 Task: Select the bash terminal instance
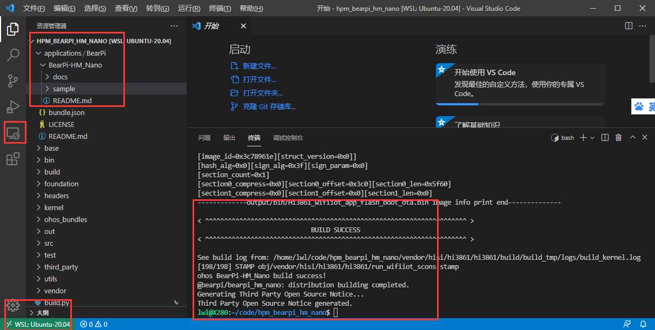click(563, 138)
